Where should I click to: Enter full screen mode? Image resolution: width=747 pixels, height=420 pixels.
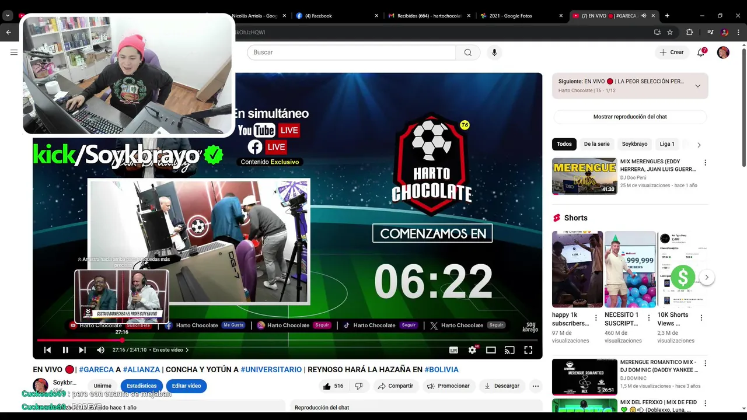click(528, 350)
